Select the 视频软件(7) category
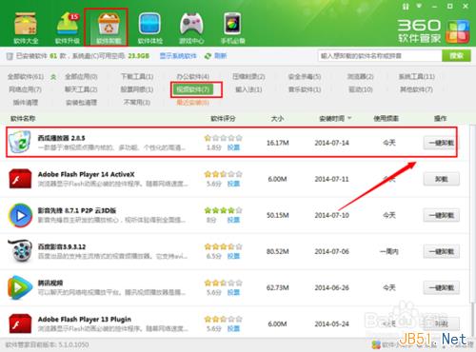The image size is (476, 352). [193, 89]
